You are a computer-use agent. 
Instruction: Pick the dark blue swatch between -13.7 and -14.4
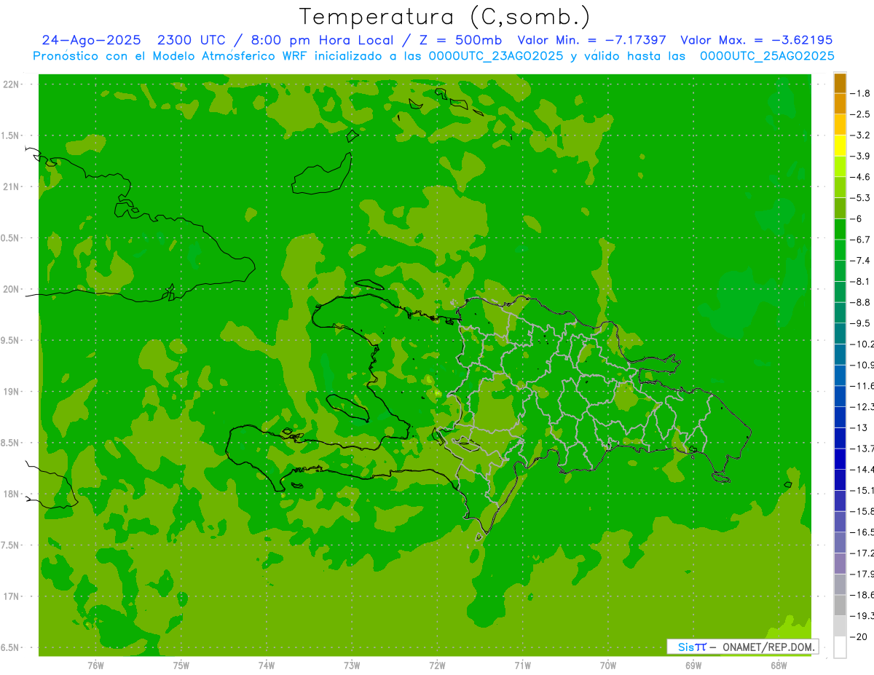click(840, 459)
